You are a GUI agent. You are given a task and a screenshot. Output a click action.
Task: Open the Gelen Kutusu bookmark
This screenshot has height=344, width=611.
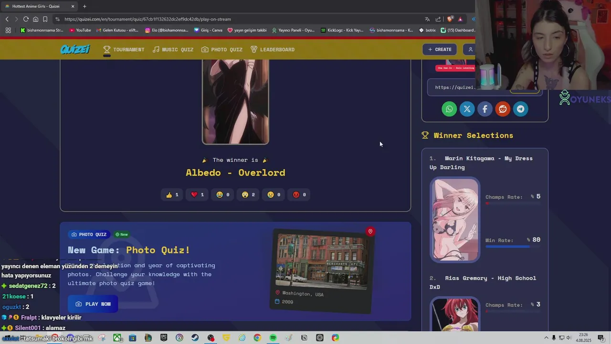[x=117, y=30]
